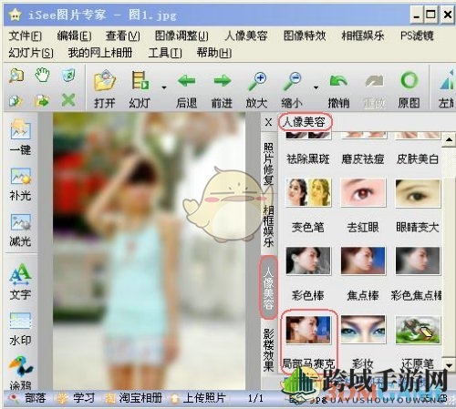Select the 彩色焦点棒 thumbnail
456x409 pixels.
pyautogui.click(x=418, y=261)
